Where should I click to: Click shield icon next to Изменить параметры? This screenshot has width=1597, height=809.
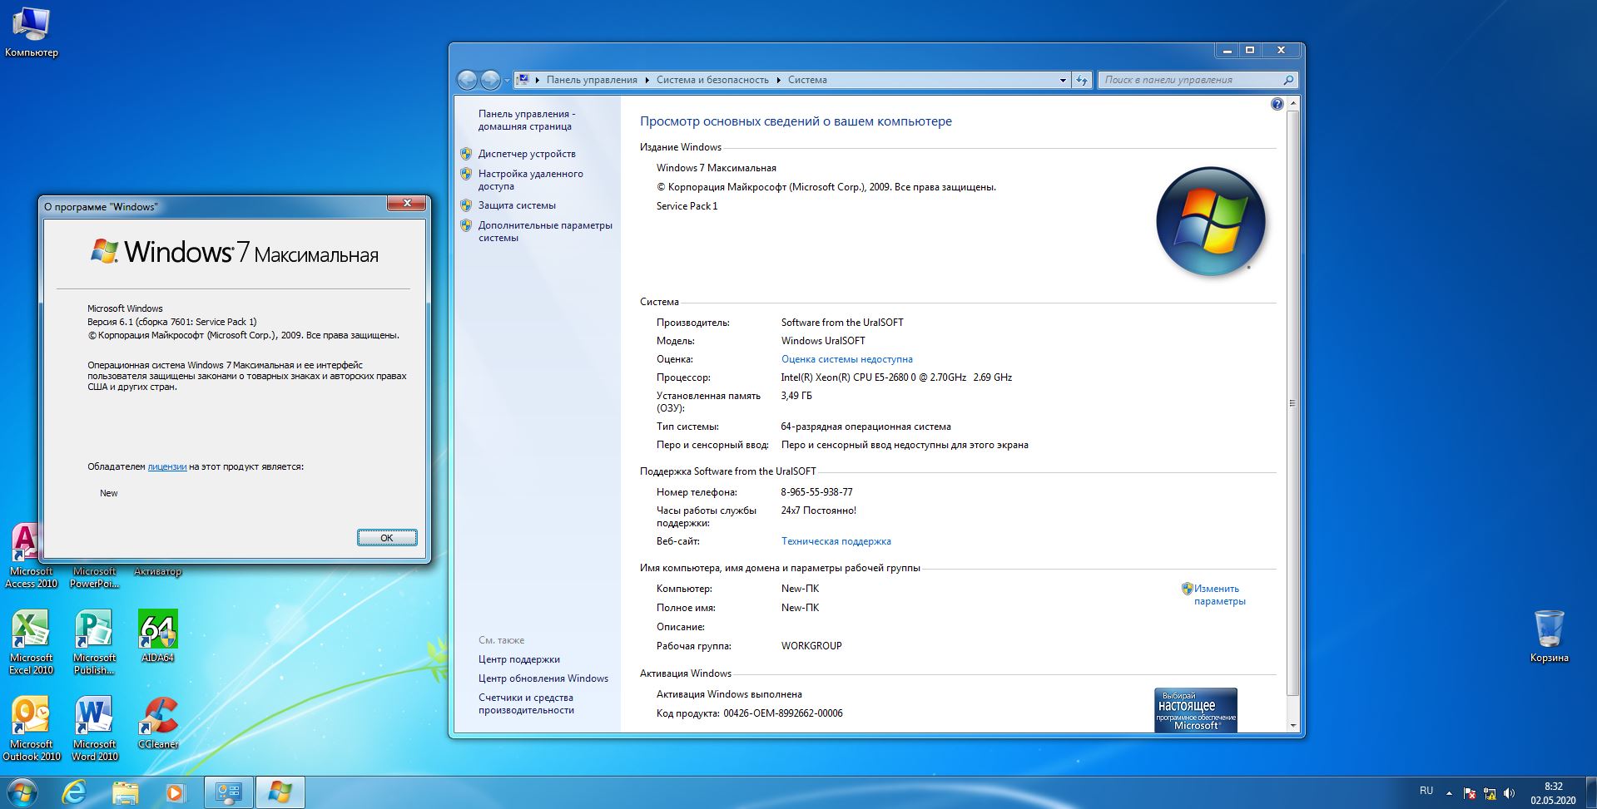click(1188, 589)
